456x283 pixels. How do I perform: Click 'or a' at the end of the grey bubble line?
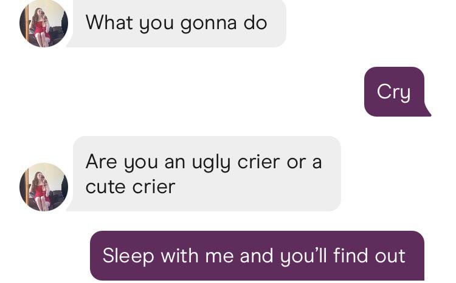pos(304,162)
